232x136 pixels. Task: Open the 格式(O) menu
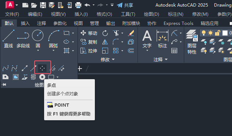(104, 14)
